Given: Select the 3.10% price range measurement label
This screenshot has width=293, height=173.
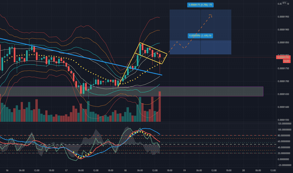Looking at the screenshot, I should pyautogui.click(x=200, y=36).
